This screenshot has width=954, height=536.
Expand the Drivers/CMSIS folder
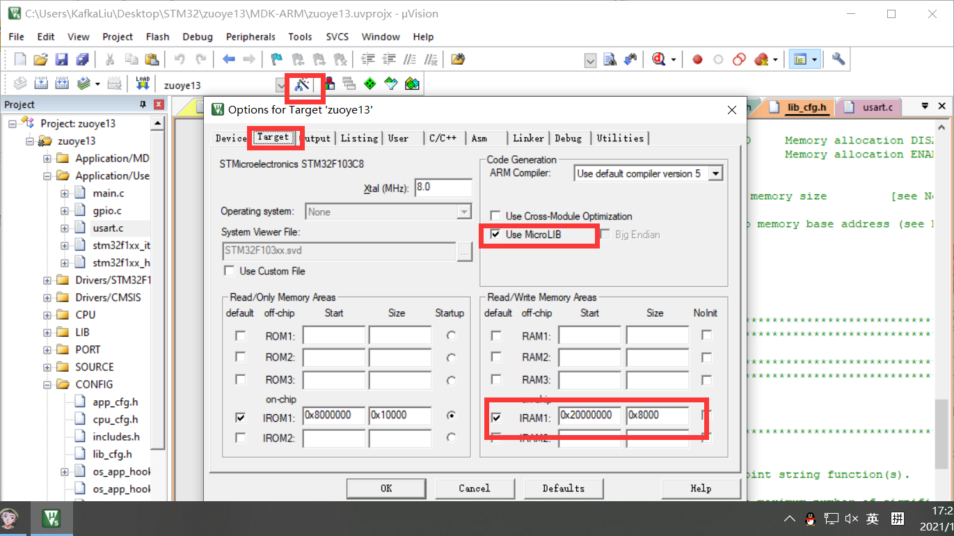click(48, 298)
